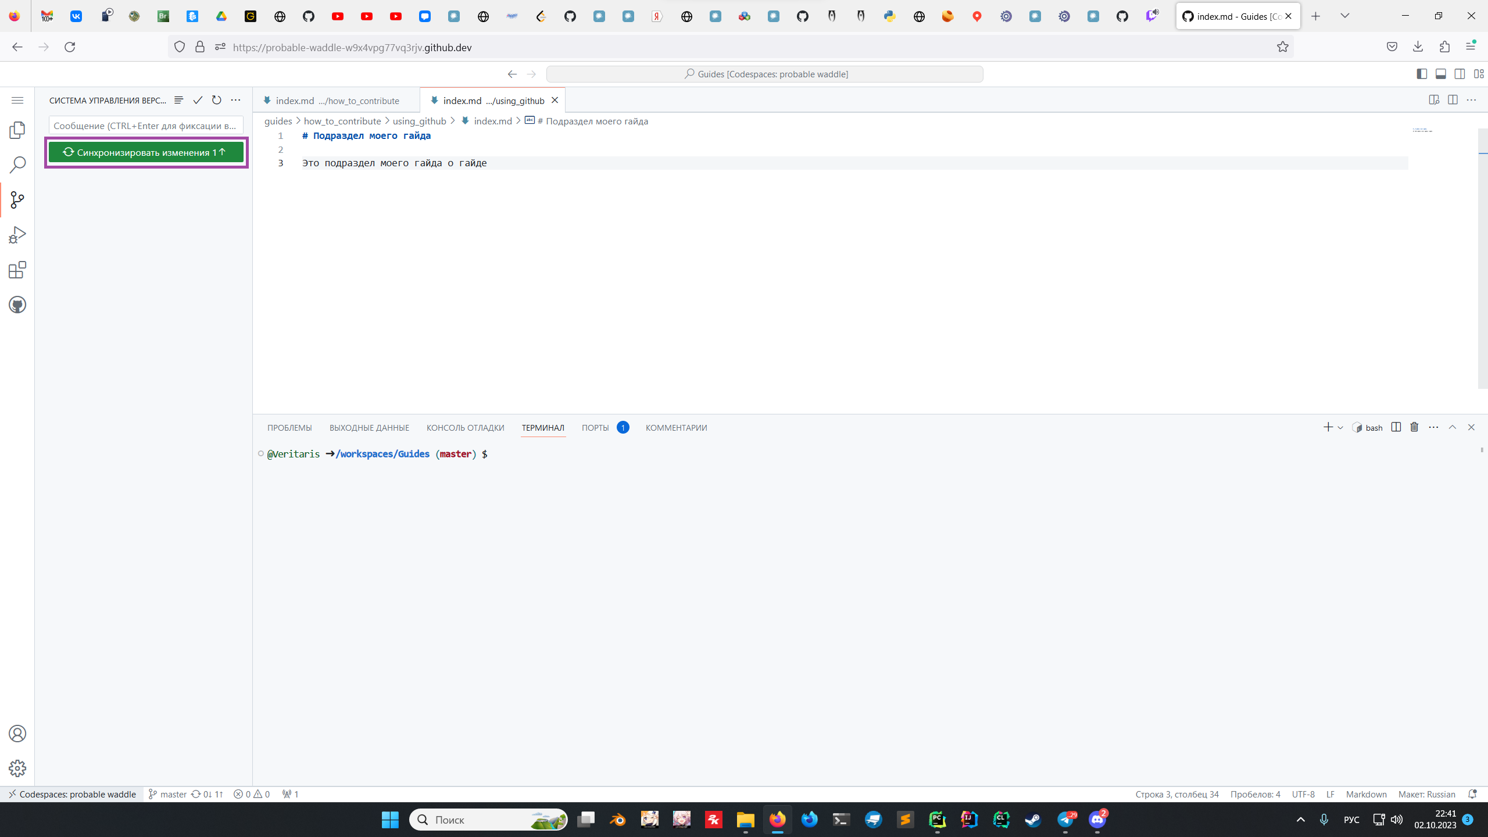Toggle the secondary sidebar layout button
This screenshot has width=1488, height=837.
[1460, 74]
